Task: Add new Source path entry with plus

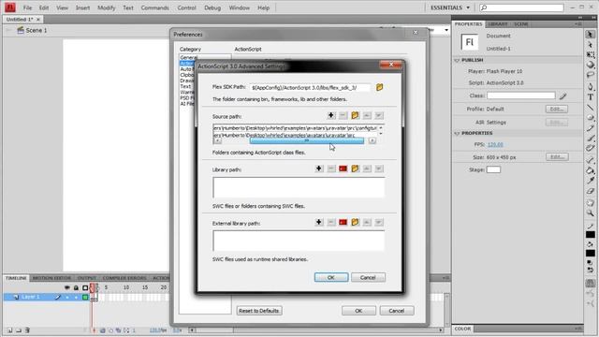Action: click(x=330, y=115)
